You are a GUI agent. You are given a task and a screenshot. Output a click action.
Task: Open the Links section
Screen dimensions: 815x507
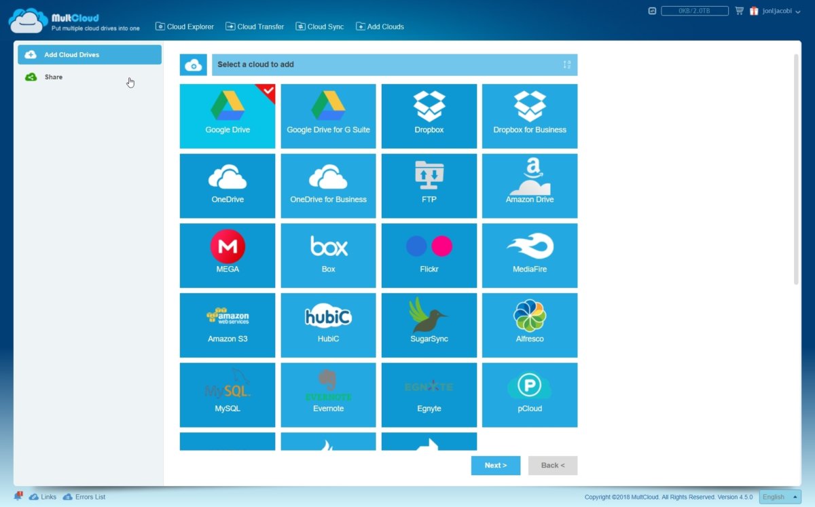(43, 497)
